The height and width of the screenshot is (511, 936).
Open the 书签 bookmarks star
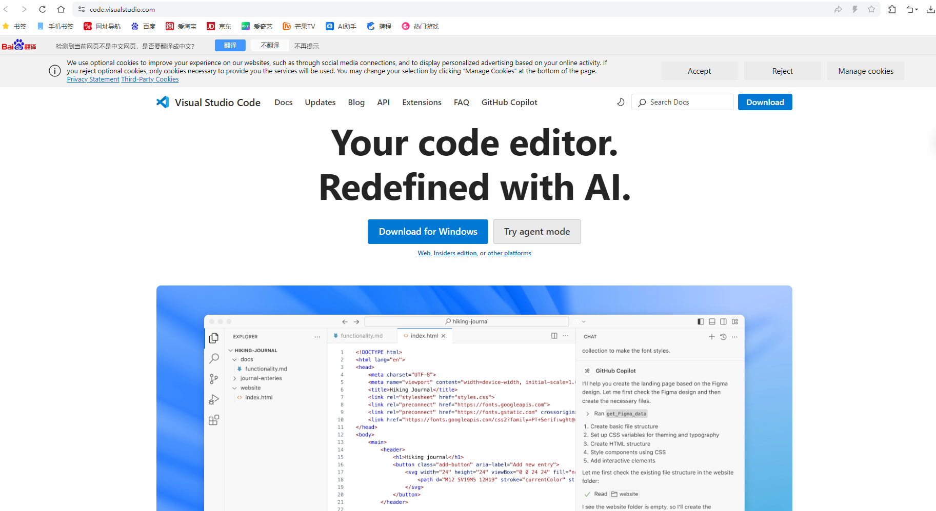pyautogui.click(x=14, y=26)
